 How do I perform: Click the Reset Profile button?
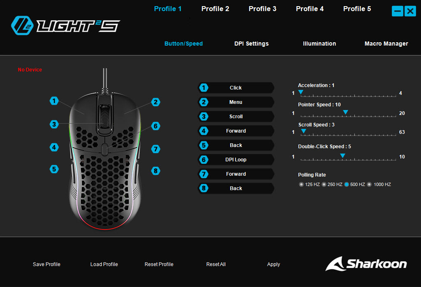pyautogui.click(x=159, y=264)
